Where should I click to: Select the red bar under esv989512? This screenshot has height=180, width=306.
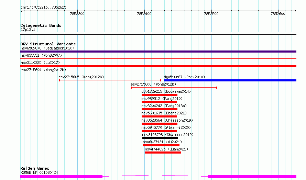159,102
